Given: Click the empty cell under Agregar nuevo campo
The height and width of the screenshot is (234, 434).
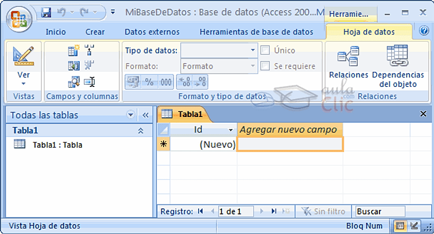Looking at the screenshot, I should tap(290, 144).
